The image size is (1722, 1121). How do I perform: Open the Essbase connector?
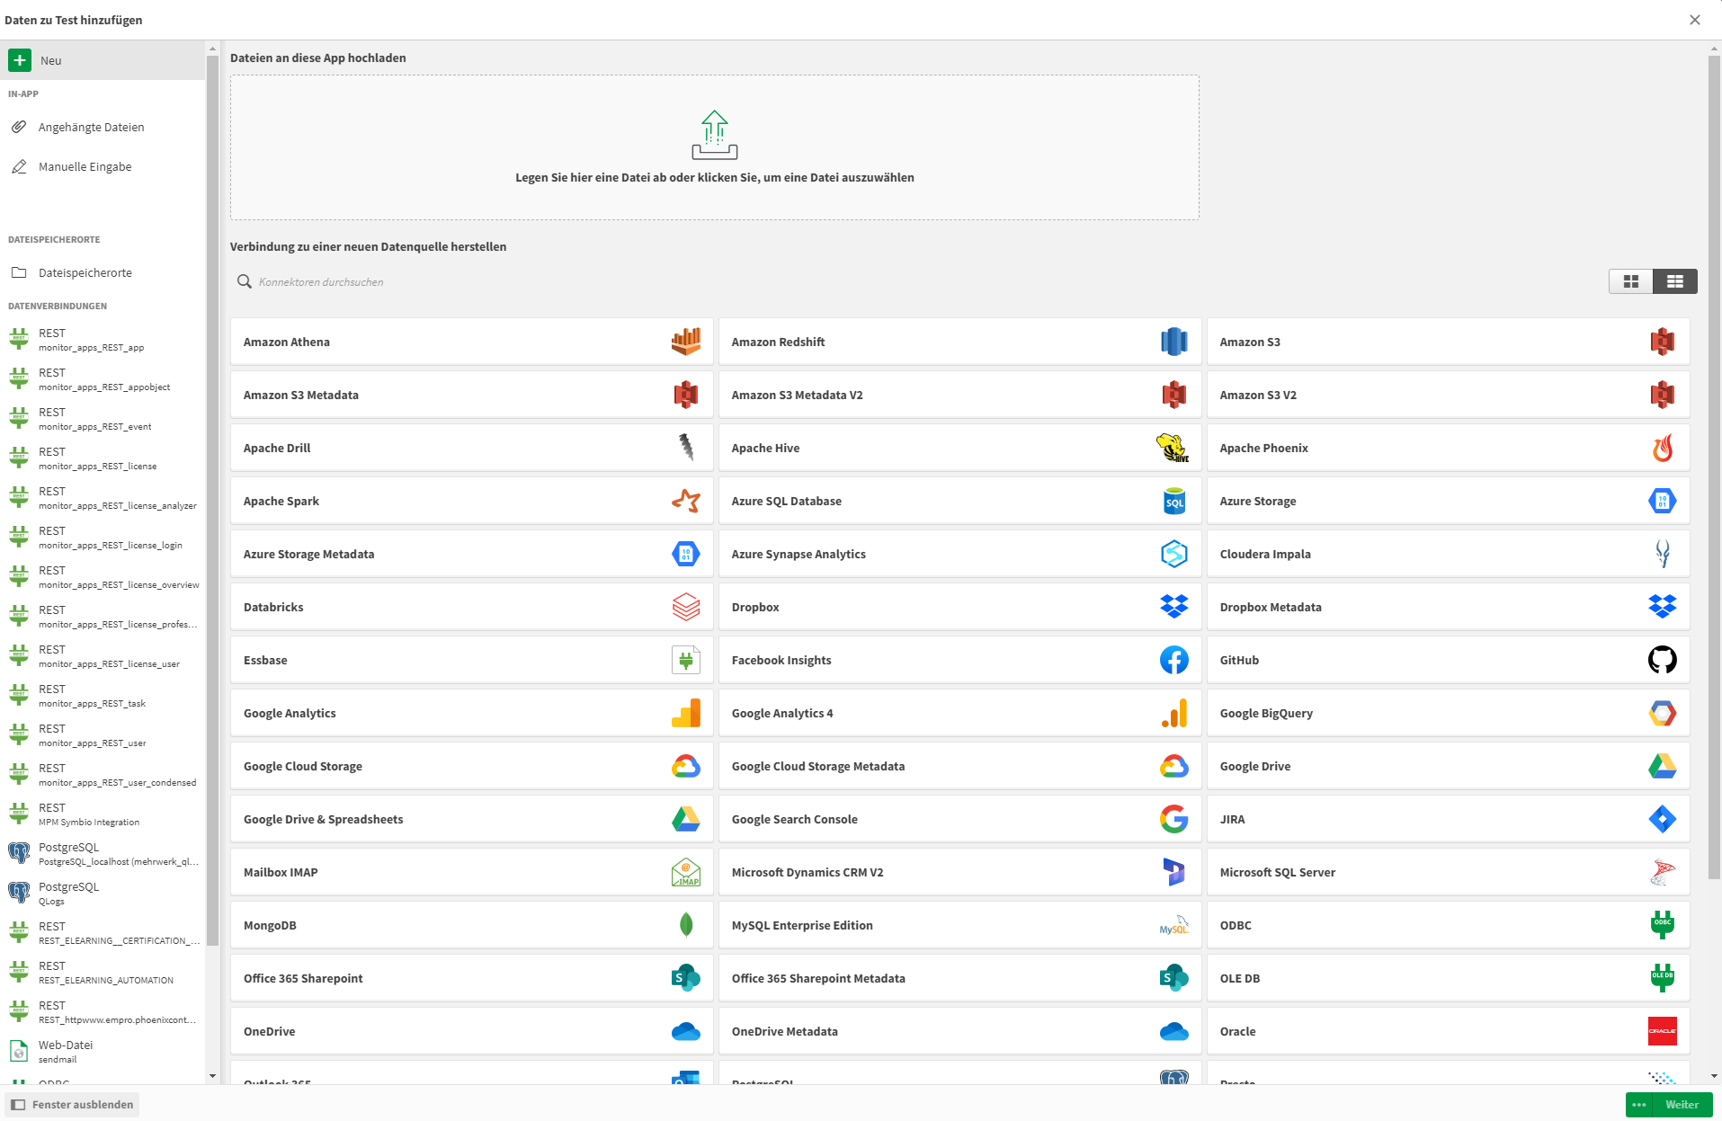click(471, 660)
